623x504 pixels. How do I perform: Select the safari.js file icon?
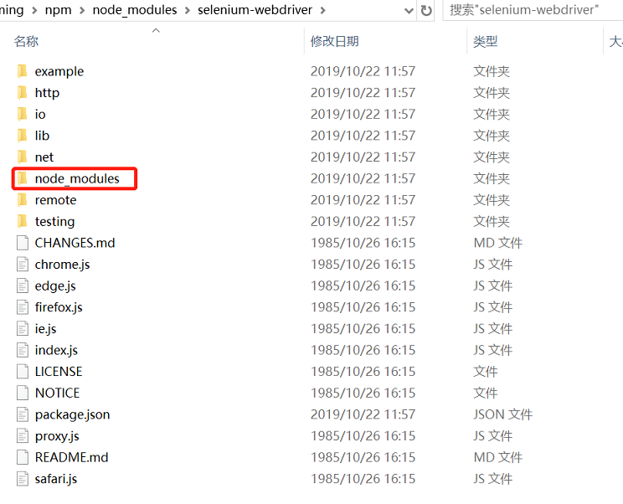click(23, 479)
